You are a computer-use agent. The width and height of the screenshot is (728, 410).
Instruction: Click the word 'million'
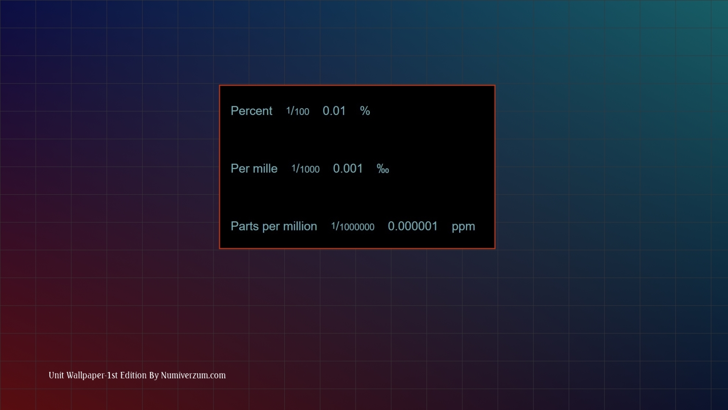(x=300, y=226)
